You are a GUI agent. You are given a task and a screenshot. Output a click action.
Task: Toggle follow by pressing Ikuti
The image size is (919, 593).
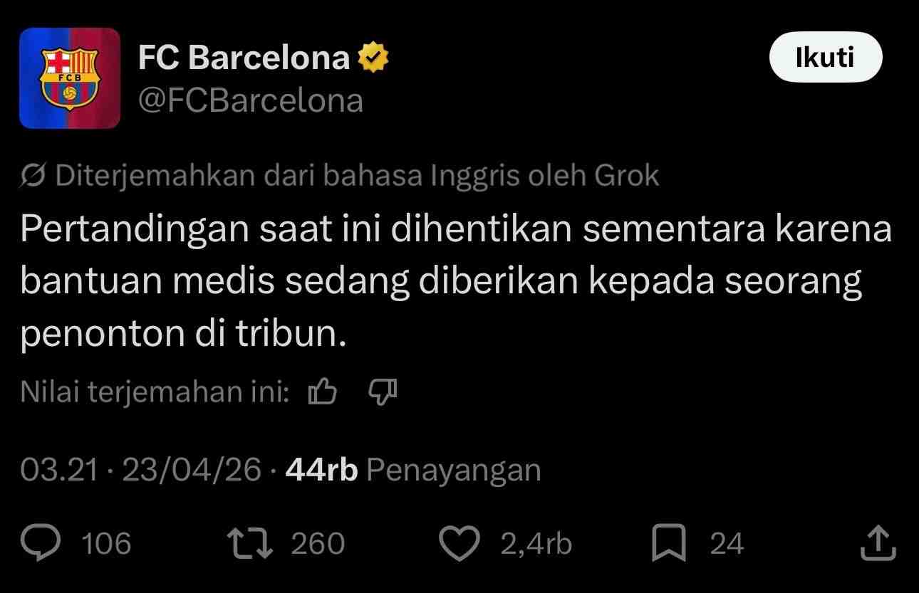(825, 57)
